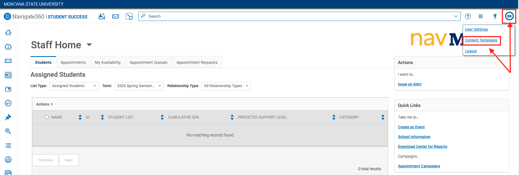Screen dimensions: 519x175
Task: Sort by PREDICTED SUPPORT LEVEL column arrows
Action: [x=334, y=117]
